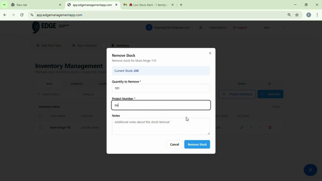Select the Categories sub-tab
Viewport: 322px width, 181px height.
77,84
